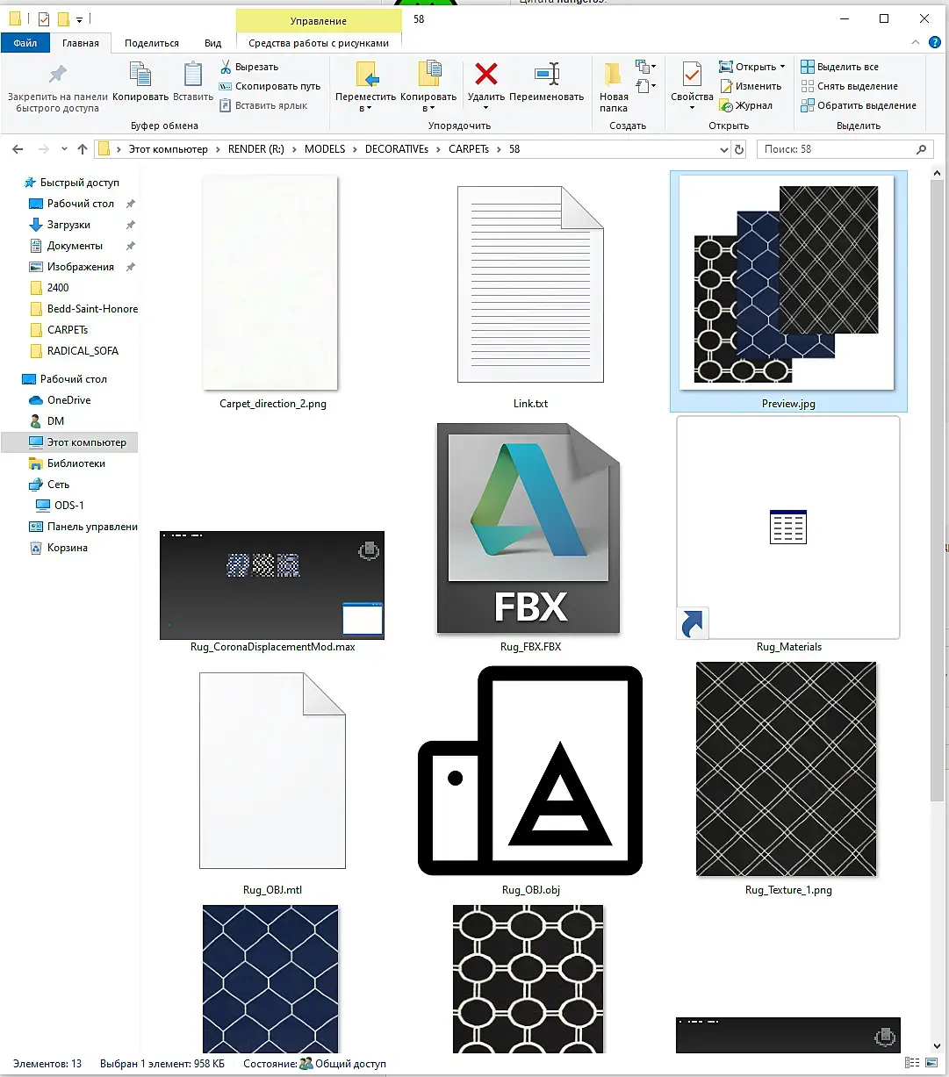This screenshot has width=949, height=1077.
Task: Open ribbon help question mark
Action: pyautogui.click(x=936, y=42)
